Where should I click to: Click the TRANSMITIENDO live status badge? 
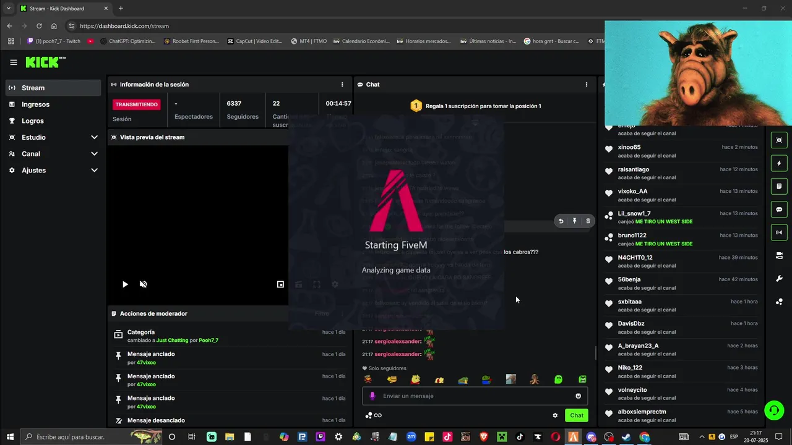[137, 104]
